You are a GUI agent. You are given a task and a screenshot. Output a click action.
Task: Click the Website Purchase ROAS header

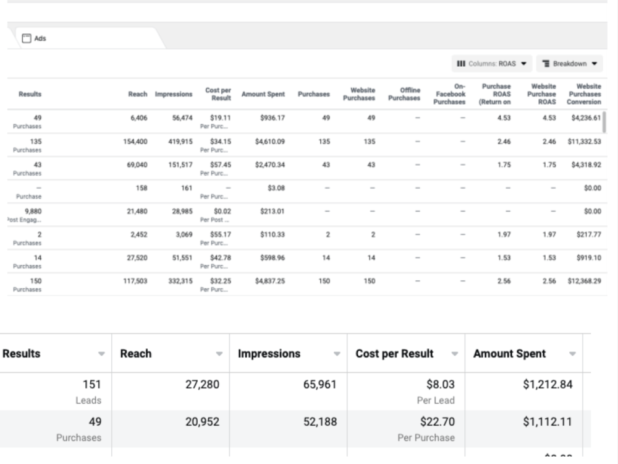pos(541,94)
